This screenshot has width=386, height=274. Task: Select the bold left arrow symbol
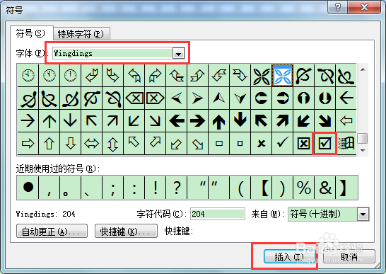176,121
